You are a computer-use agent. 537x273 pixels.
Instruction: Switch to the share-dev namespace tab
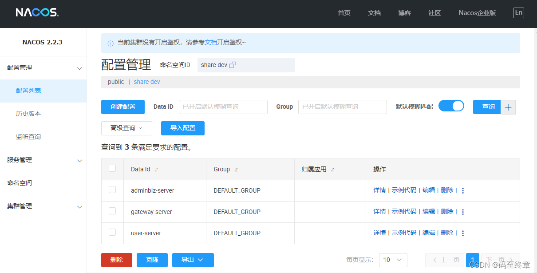[x=147, y=82]
